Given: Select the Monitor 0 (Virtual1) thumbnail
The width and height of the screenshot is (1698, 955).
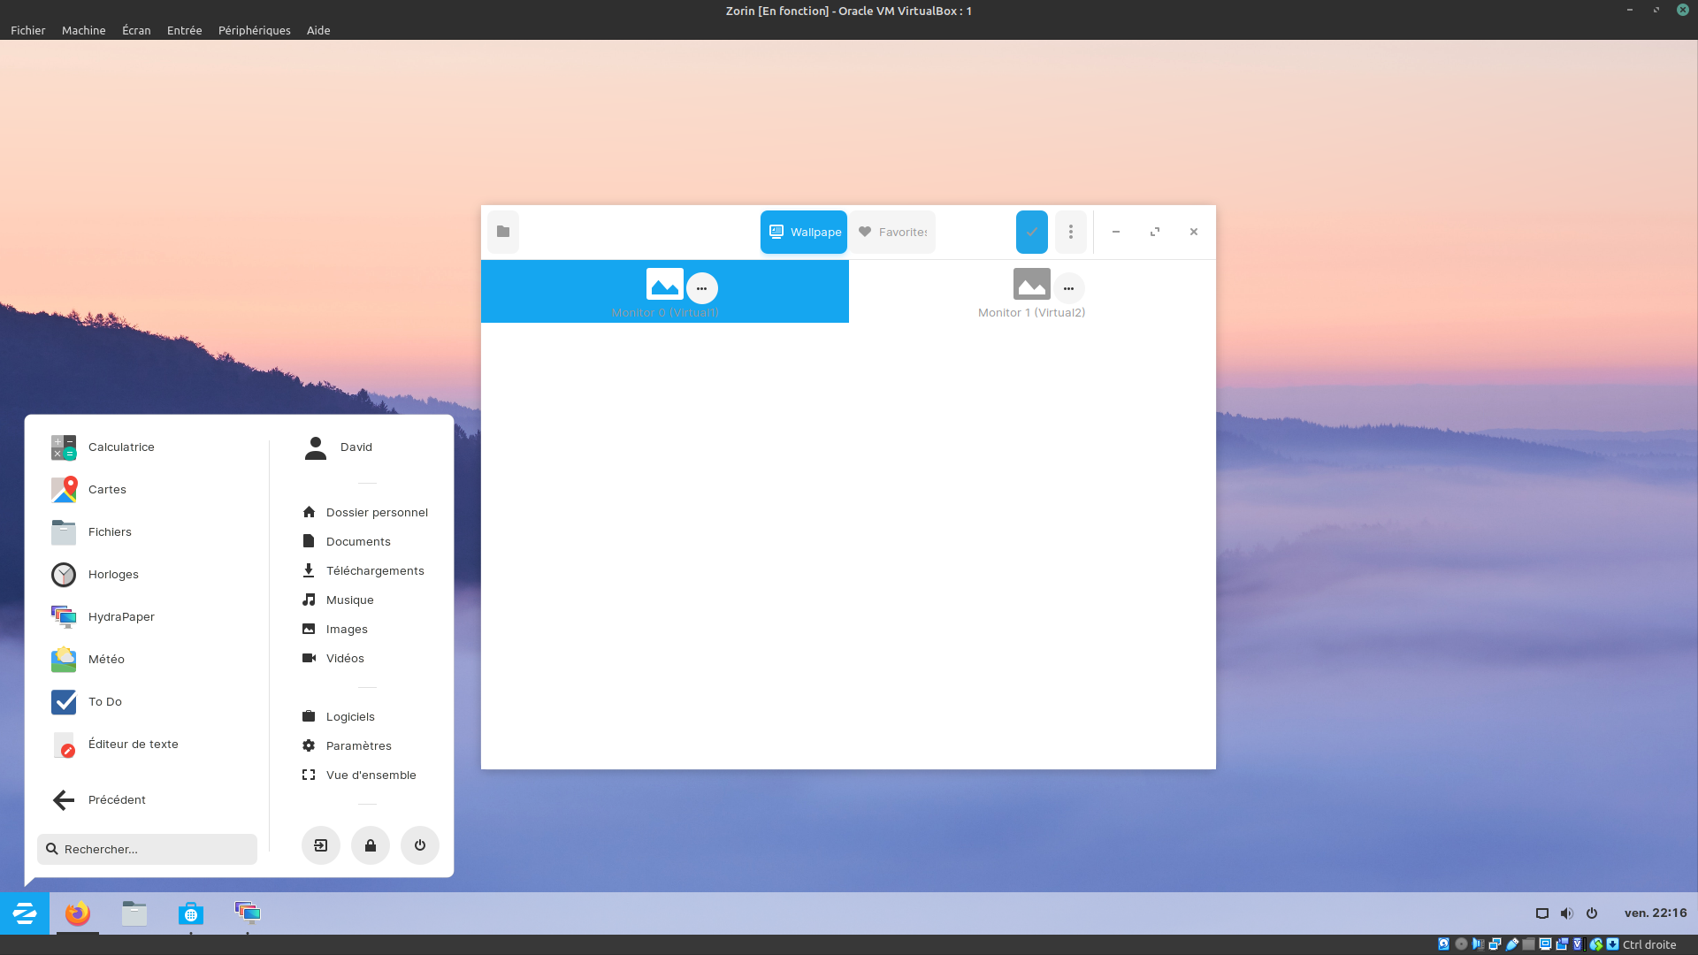Looking at the screenshot, I should (664, 285).
